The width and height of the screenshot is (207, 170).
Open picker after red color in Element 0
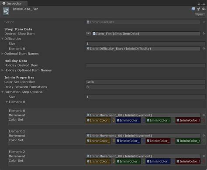pos(204,120)
